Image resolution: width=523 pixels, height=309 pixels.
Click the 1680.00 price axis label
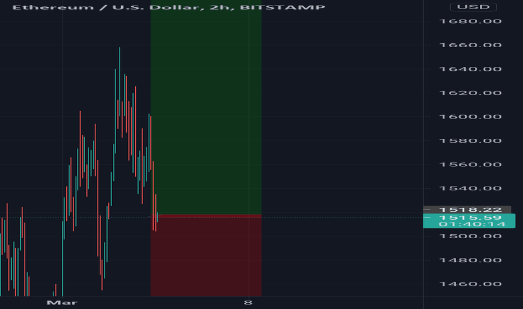(x=470, y=21)
